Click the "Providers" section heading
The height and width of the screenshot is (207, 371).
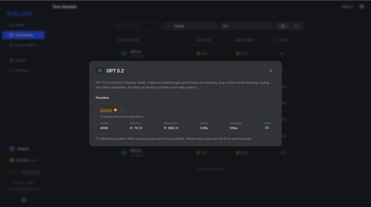tap(102, 98)
